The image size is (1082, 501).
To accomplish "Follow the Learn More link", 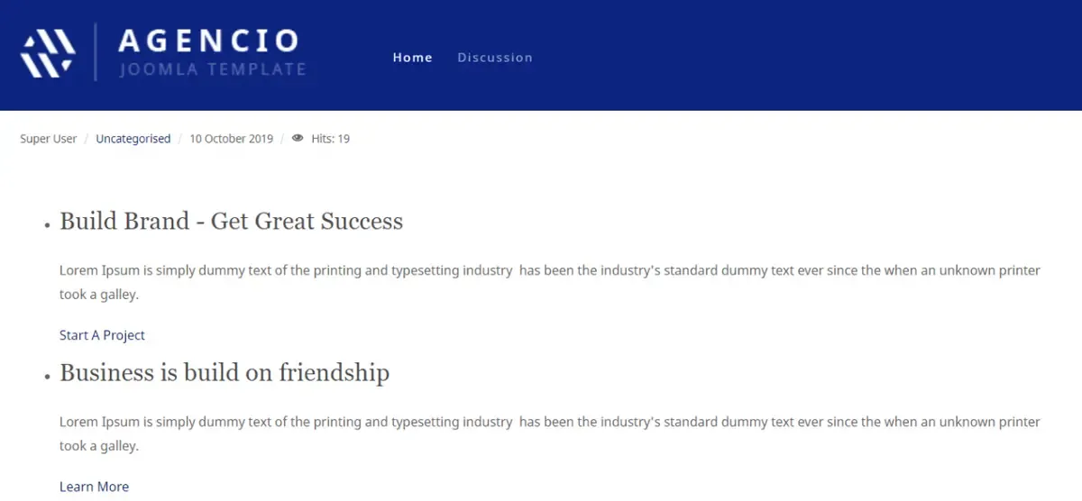I will tap(94, 487).
